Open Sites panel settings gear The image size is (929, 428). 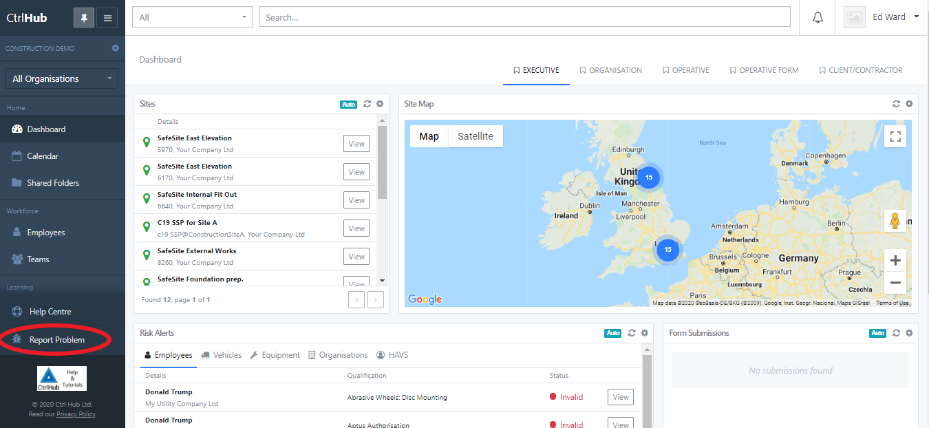click(379, 104)
